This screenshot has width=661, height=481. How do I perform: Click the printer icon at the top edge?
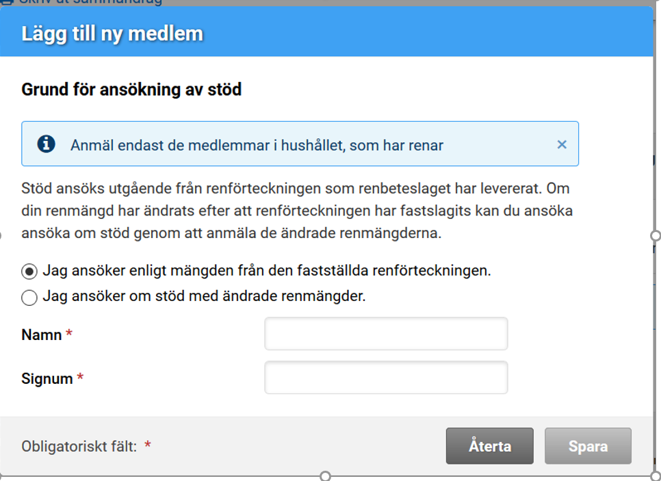click(7, 1)
